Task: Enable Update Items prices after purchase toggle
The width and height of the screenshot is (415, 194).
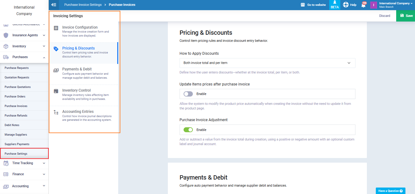Action: [x=188, y=94]
